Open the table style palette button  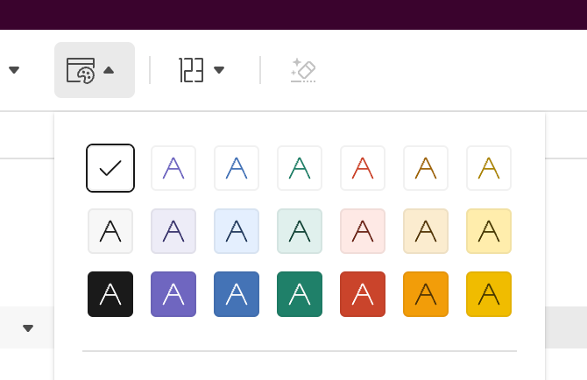click(81, 70)
